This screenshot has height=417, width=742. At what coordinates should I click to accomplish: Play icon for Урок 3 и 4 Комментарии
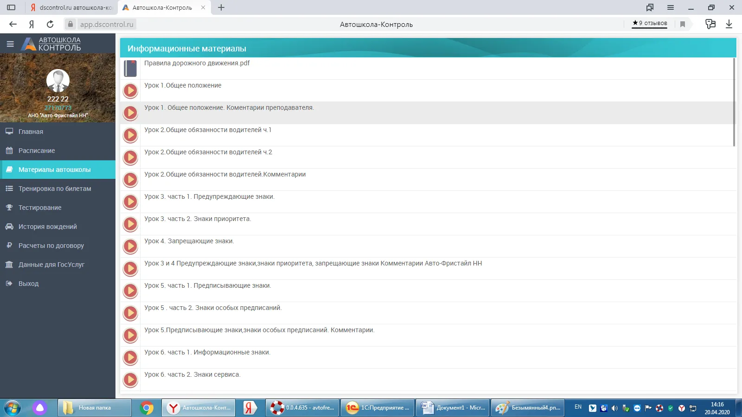pyautogui.click(x=130, y=269)
